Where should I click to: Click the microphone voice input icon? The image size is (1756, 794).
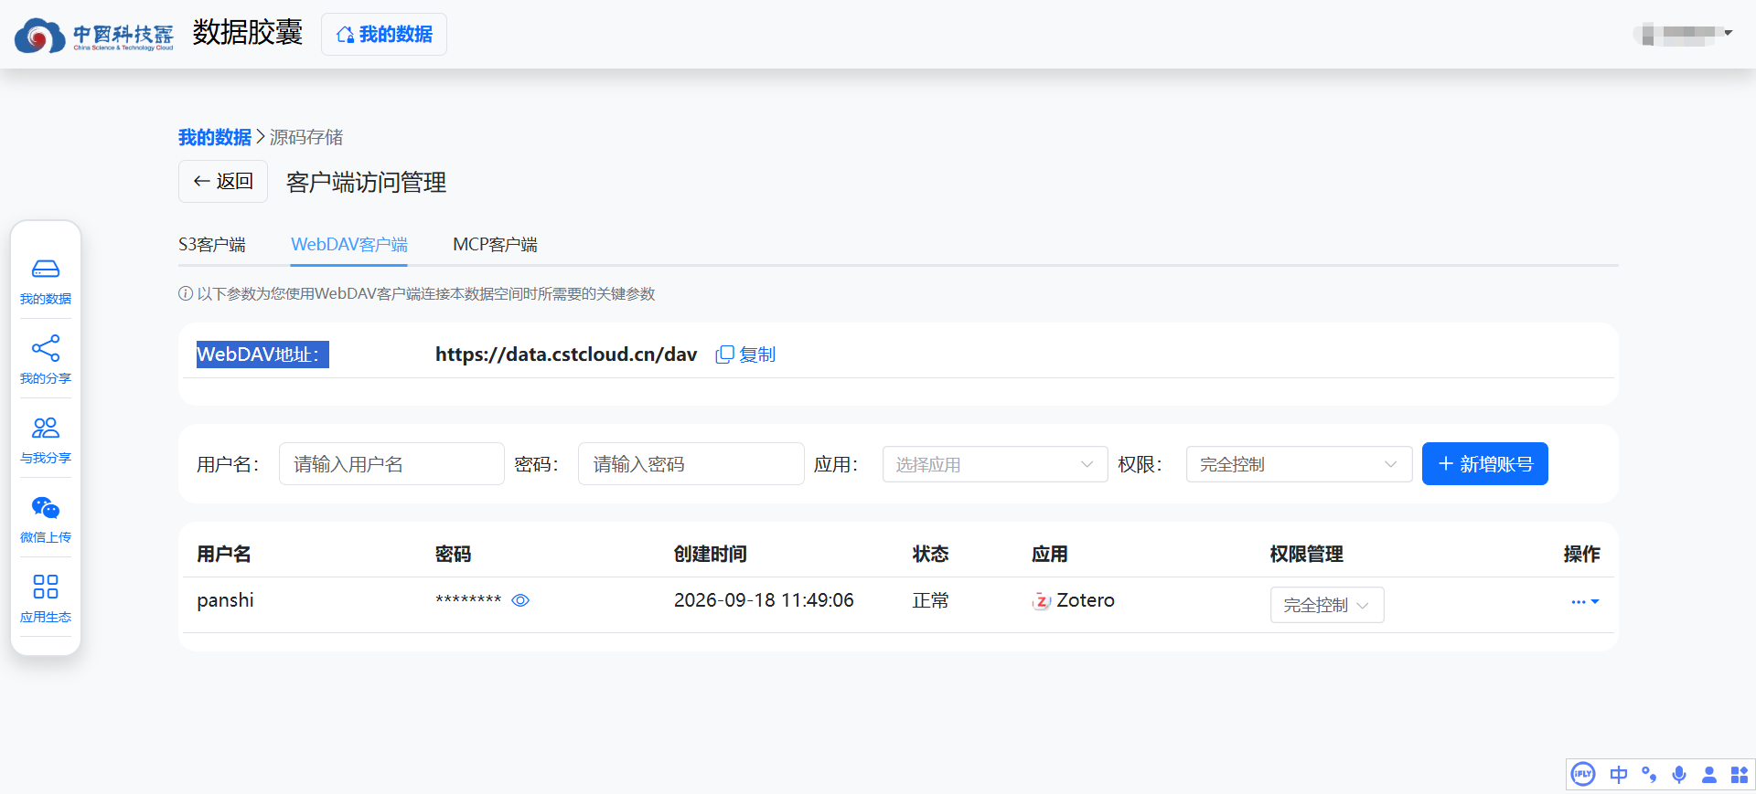(1679, 775)
